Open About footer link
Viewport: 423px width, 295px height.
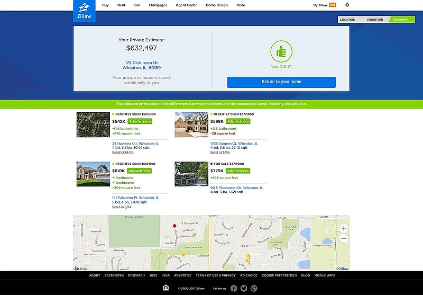[x=95, y=275]
